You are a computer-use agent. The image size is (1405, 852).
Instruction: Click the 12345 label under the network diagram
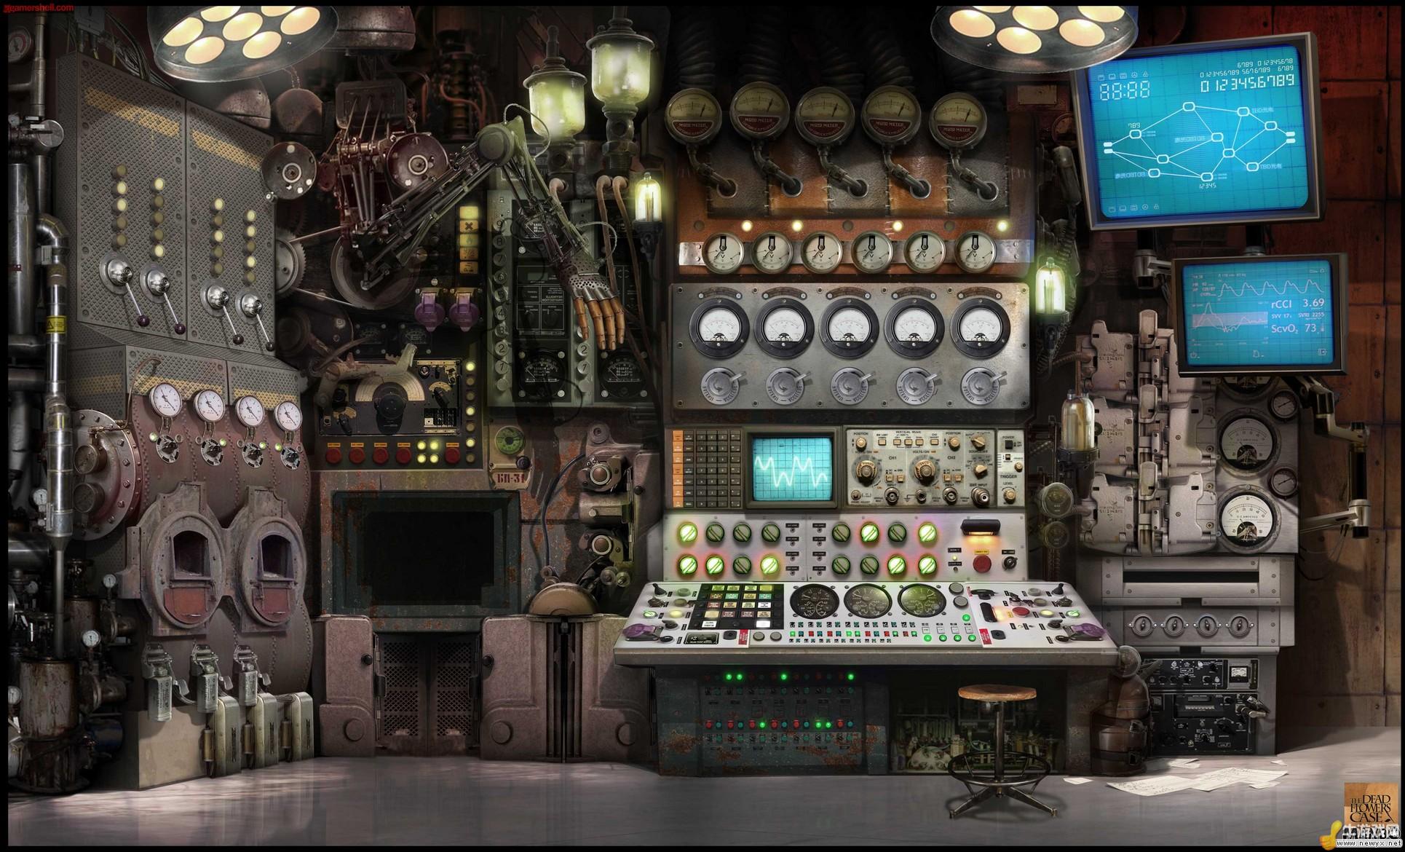1208,187
